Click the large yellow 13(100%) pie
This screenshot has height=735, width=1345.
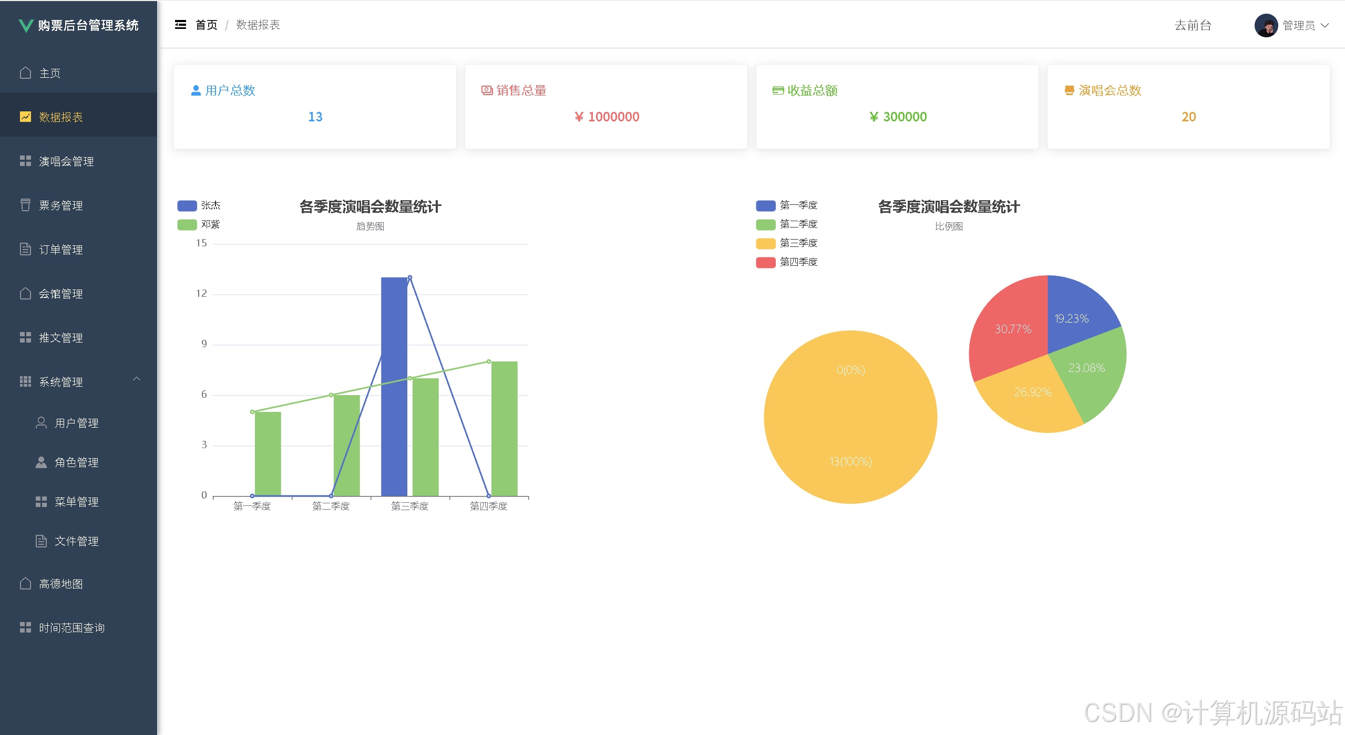(850, 417)
